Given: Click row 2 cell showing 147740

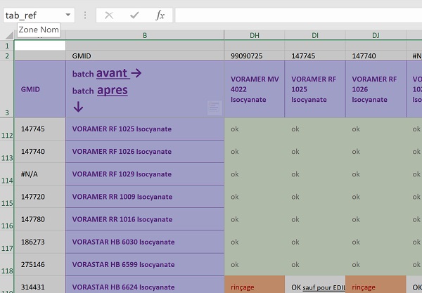Looking at the screenshot, I should [x=376, y=56].
